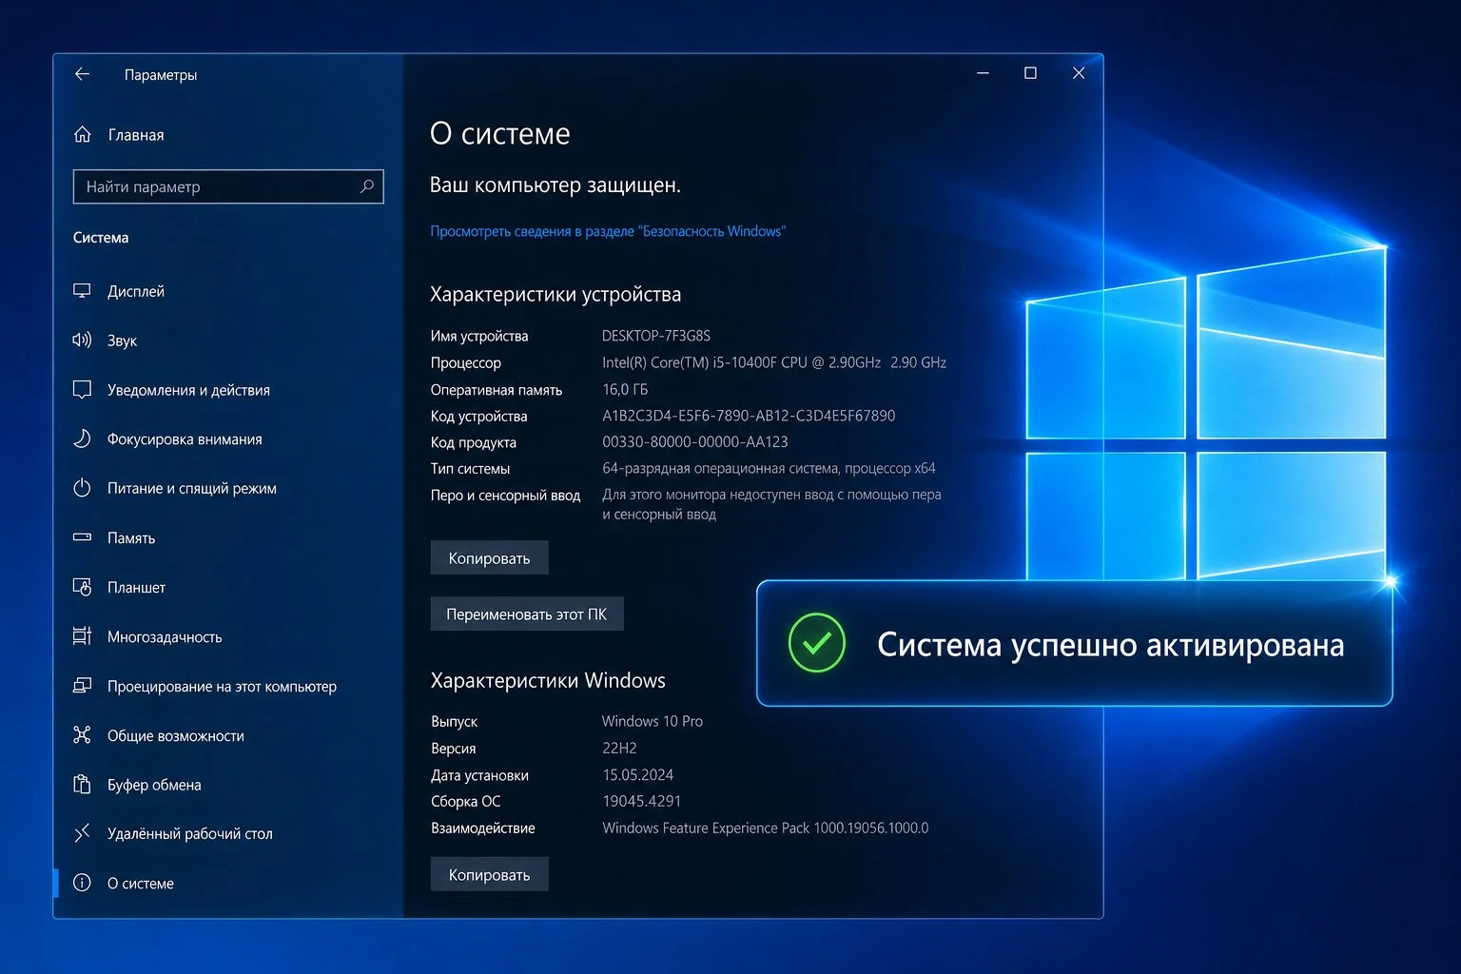Click the Проецирование на этот компьютер icon
The height and width of the screenshot is (974, 1461).
[x=83, y=686]
